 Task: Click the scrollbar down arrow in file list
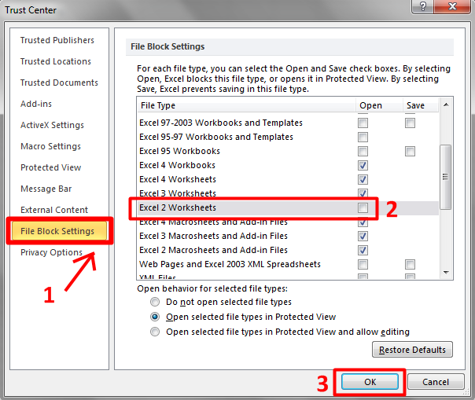(x=446, y=273)
